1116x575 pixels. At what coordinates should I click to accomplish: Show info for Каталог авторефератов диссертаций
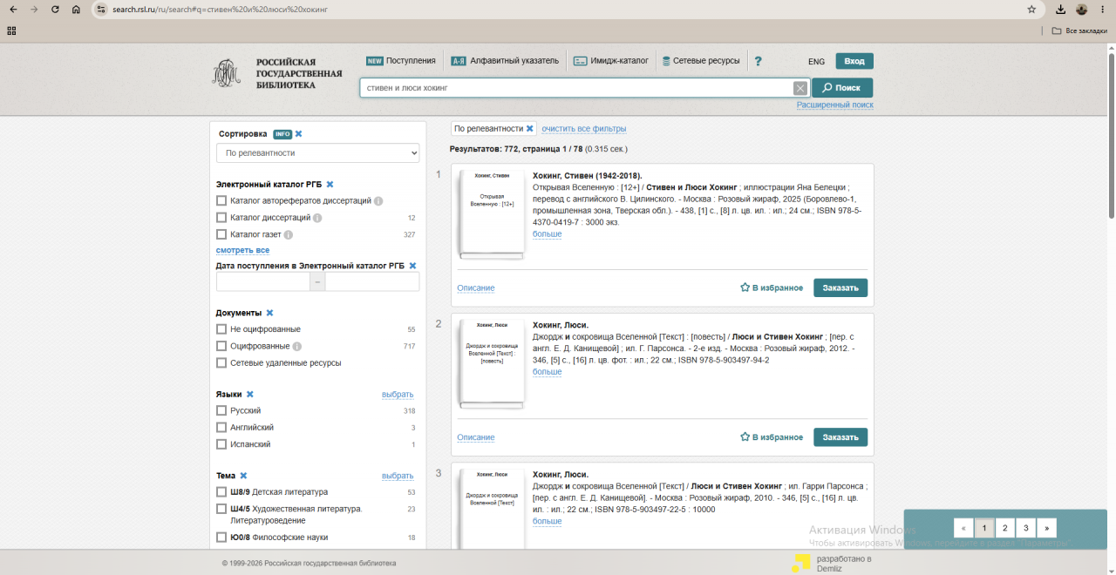coord(378,201)
